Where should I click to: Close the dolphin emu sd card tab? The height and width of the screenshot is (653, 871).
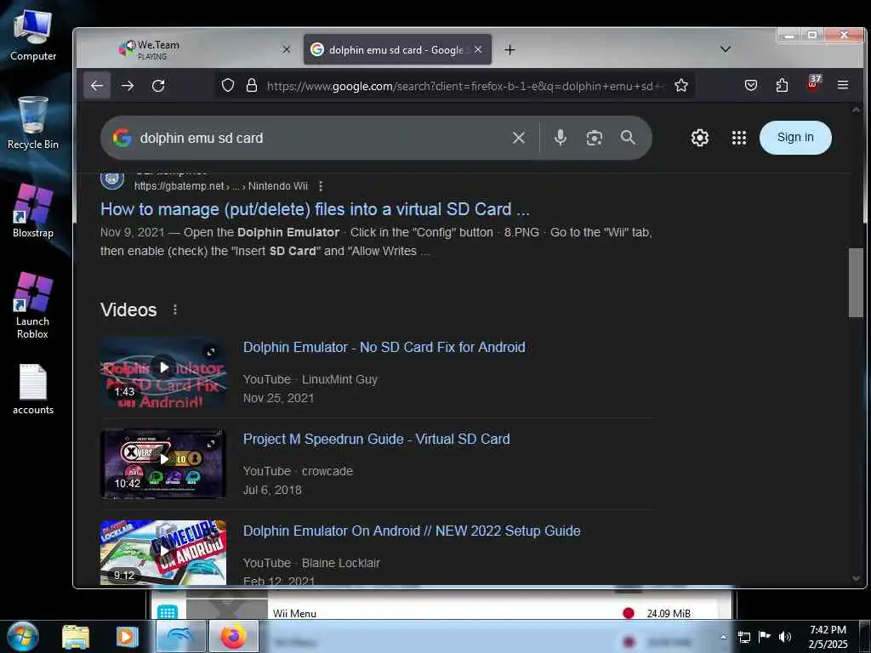click(x=478, y=49)
